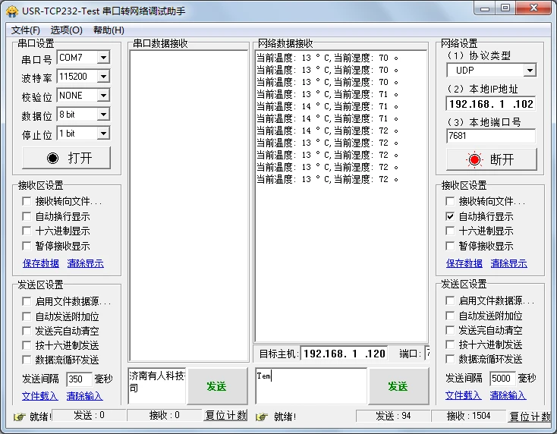557x434 pixels.
Task: Click the 本地端口号 field 7681
Action: click(x=491, y=136)
